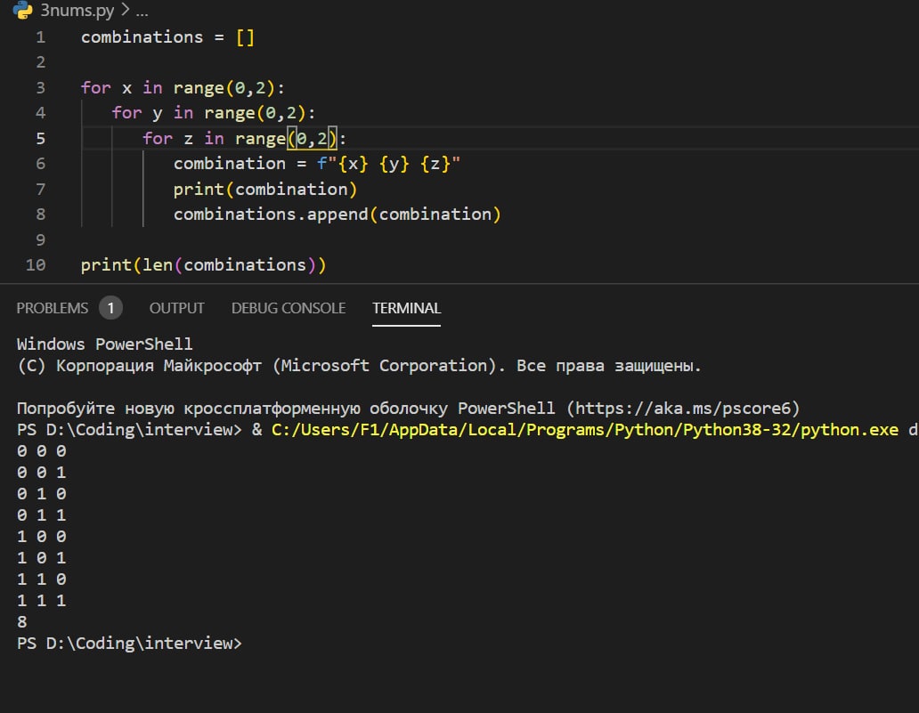Click terminal output line '0 1 1'

pyautogui.click(x=42, y=515)
